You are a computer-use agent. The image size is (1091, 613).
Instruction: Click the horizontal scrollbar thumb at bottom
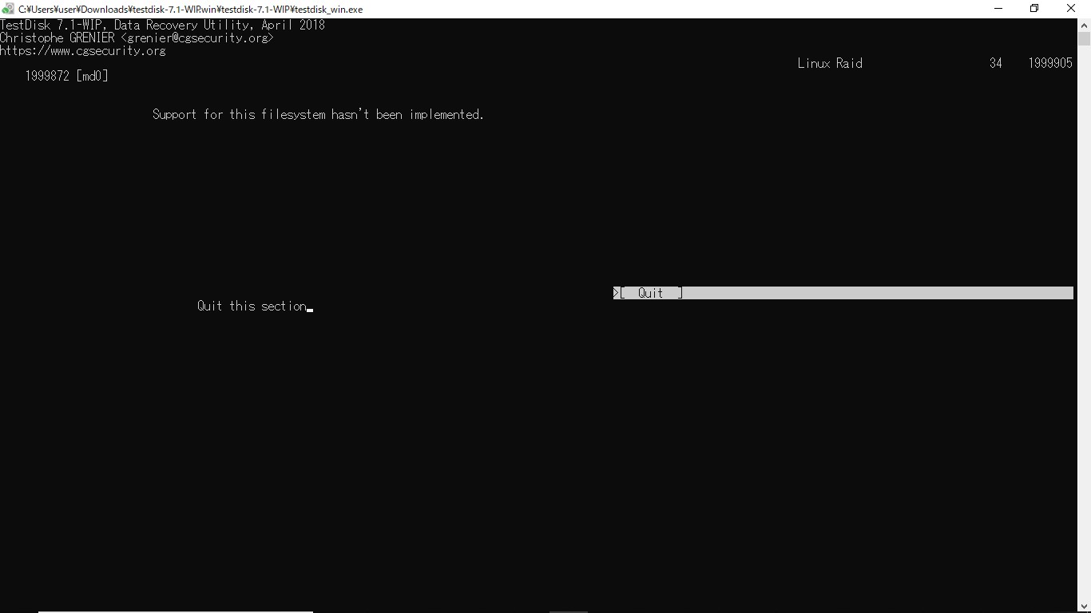pyautogui.click(x=176, y=611)
